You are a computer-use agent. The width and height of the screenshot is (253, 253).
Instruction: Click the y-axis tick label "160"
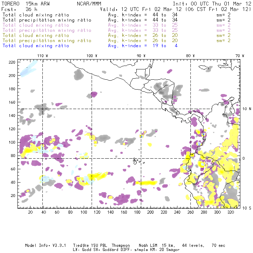tap(12, 102)
